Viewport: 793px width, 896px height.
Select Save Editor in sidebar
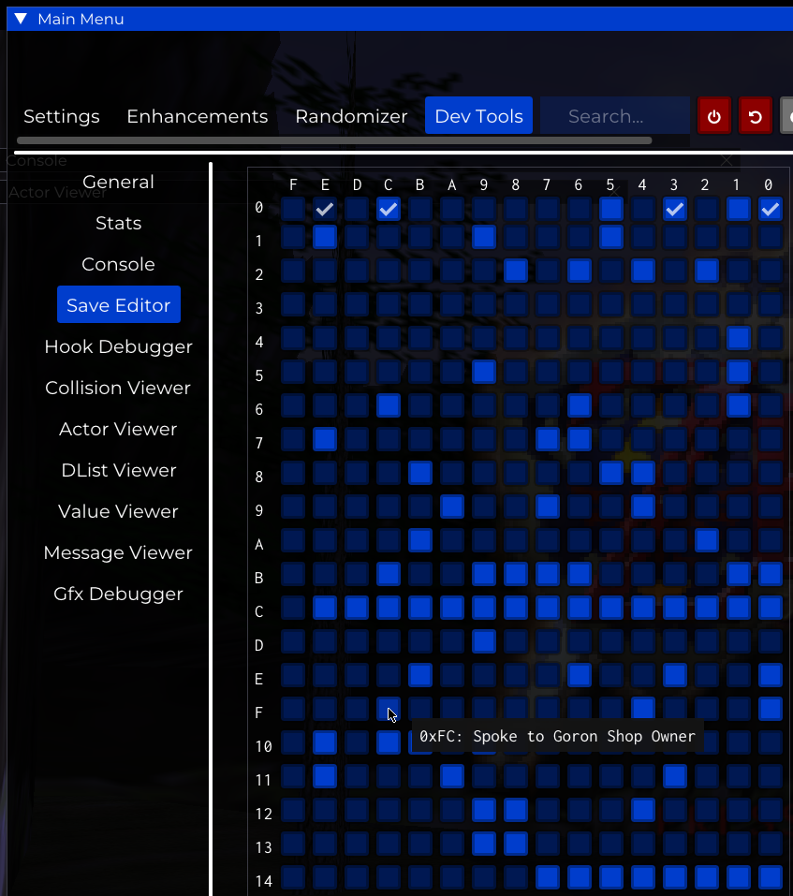[x=118, y=305]
